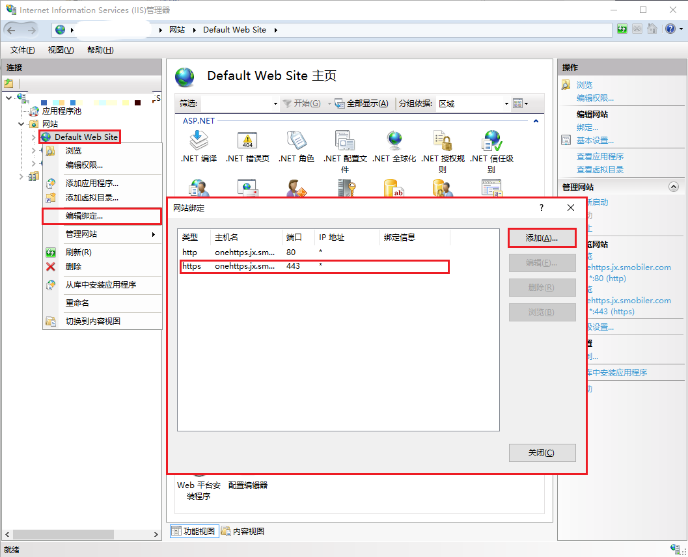
Task: Collapse the server root tree node
Action: [8, 98]
